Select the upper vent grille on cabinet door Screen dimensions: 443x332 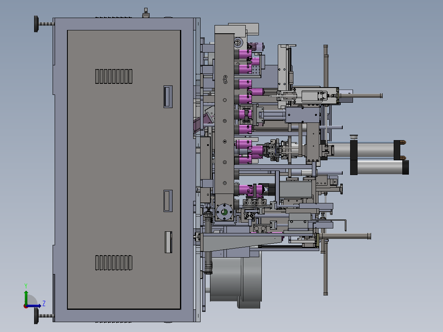coord(114,76)
